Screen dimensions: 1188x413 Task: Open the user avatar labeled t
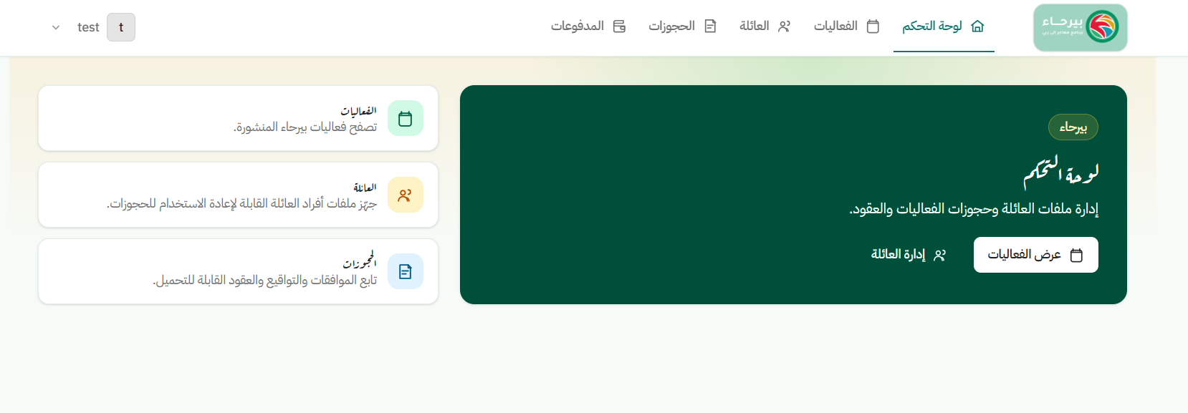[x=121, y=27]
